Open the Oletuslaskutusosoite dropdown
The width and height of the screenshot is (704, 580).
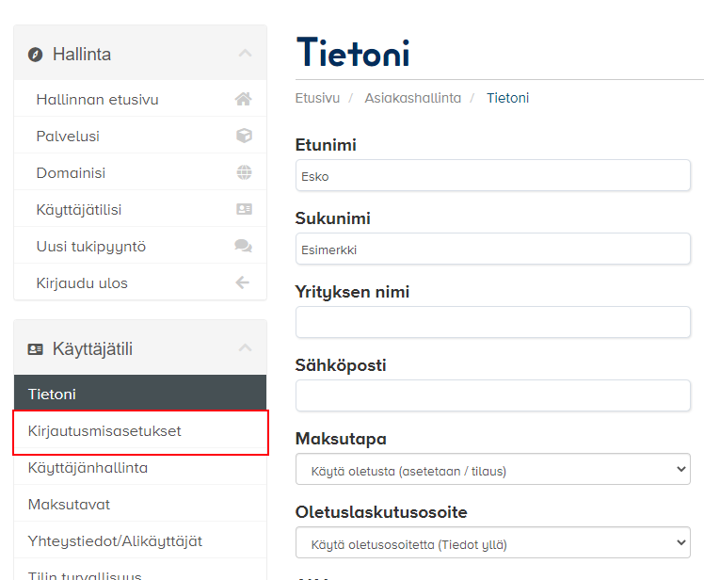[x=493, y=543]
